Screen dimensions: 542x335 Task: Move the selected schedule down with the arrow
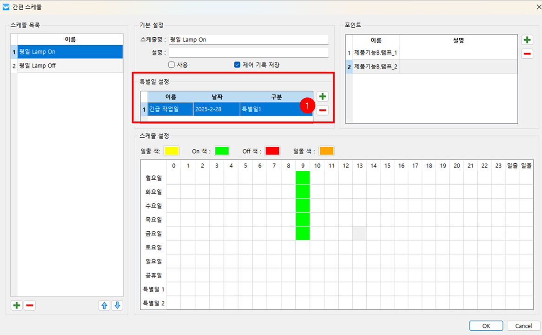(117, 306)
